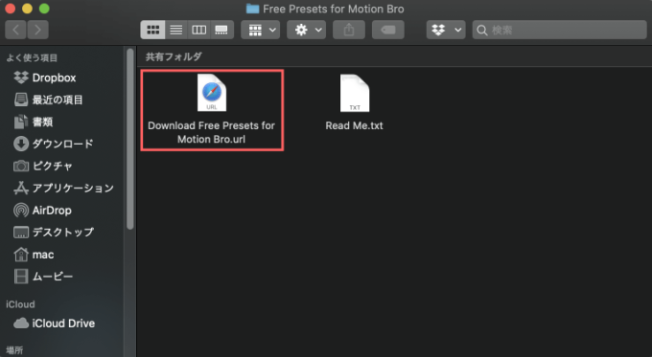Screen dimensions: 652x357
Task: Click the ダウンロード arrow icon
Action: pyautogui.click(x=21, y=145)
